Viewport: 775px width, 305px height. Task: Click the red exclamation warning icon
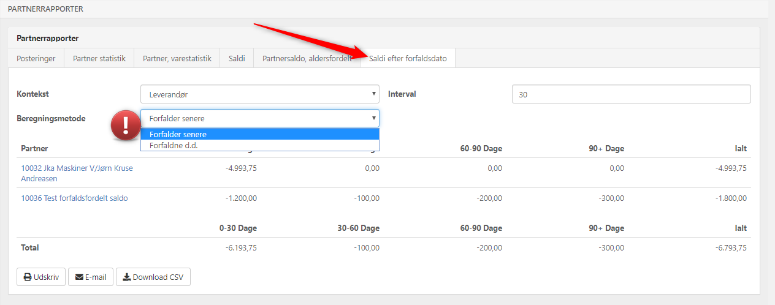125,126
